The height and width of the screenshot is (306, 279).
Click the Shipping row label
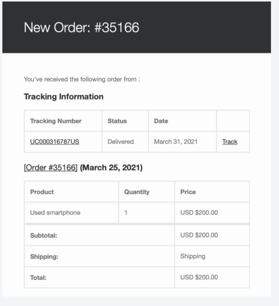click(x=44, y=257)
